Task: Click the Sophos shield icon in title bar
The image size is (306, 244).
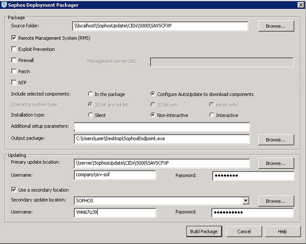Action: point(4,5)
